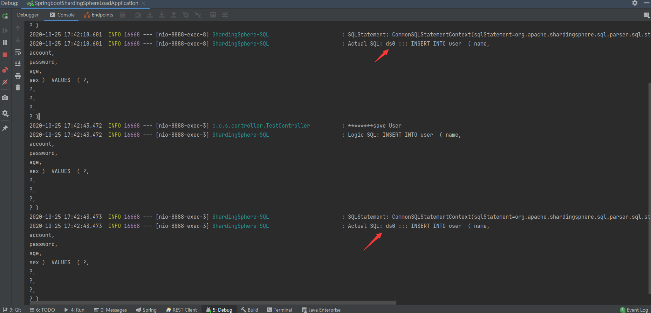Open the Build tool window
Screen dimensions: 651x313
click(249, 310)
